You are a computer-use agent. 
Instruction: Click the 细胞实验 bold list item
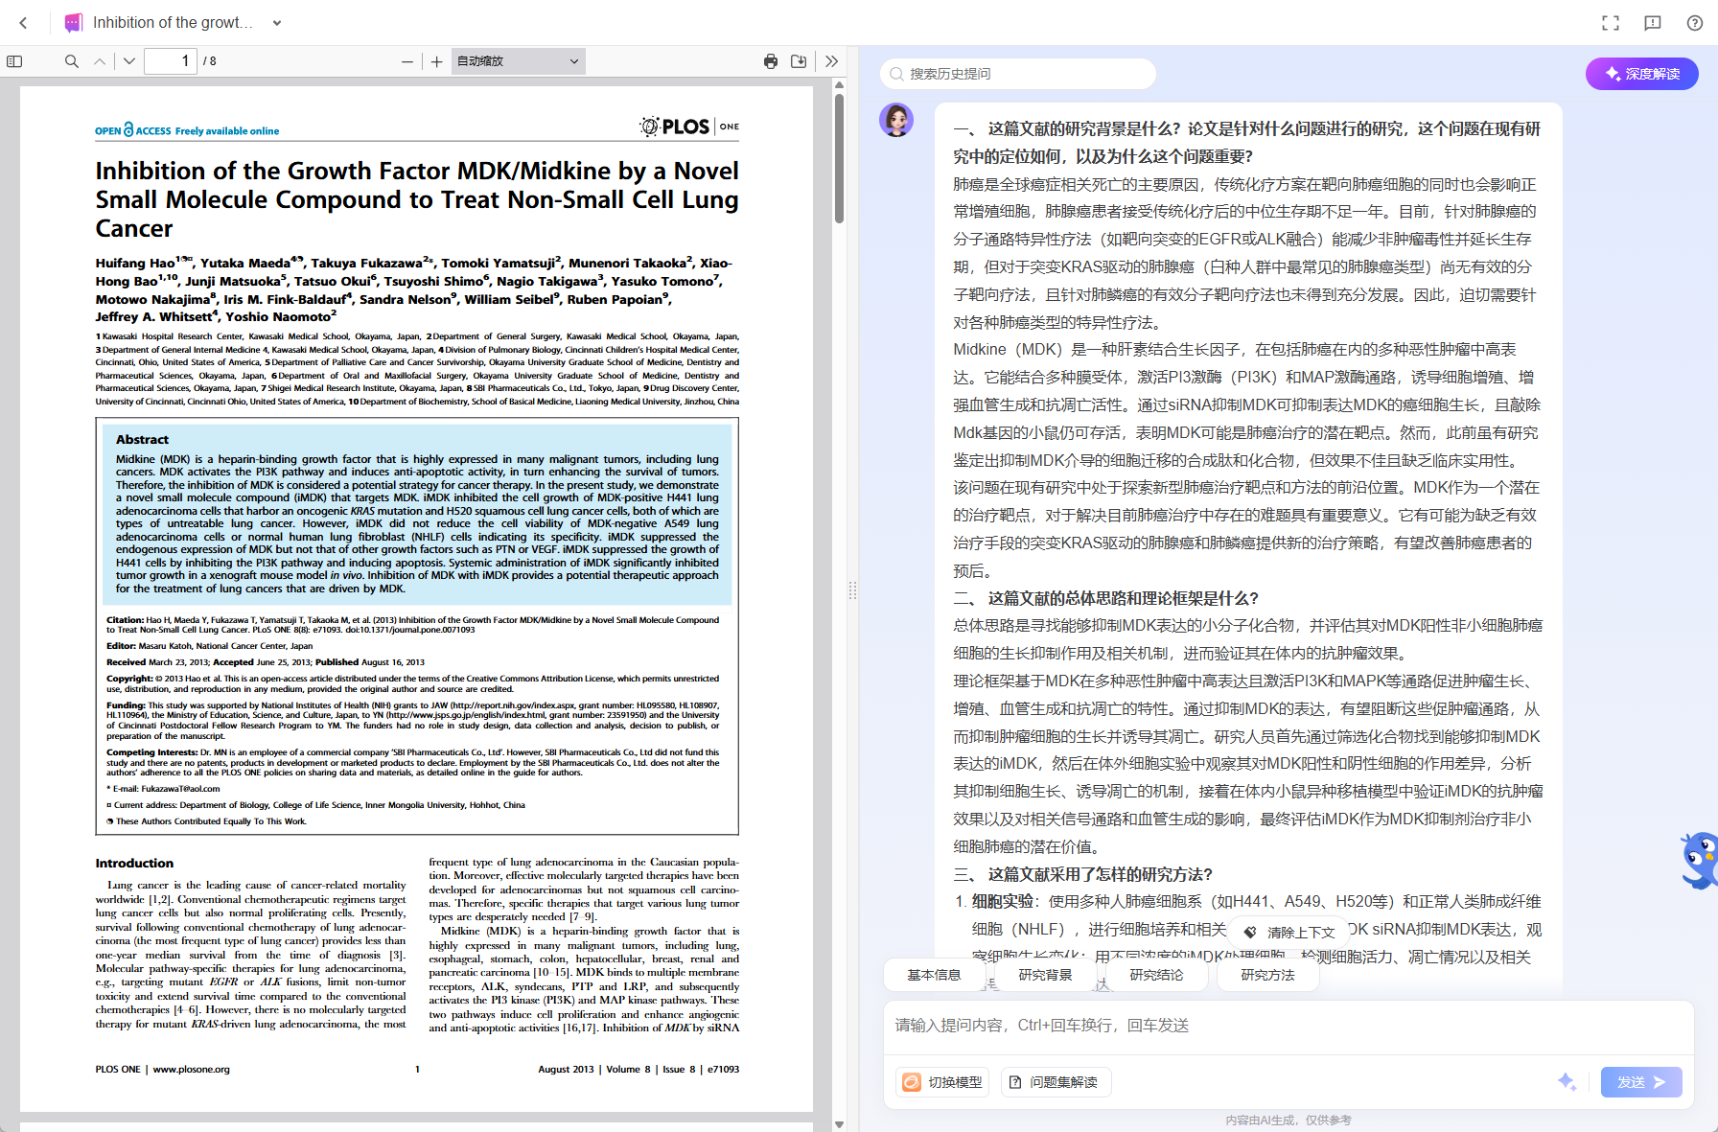click(x=1003, y=901)
